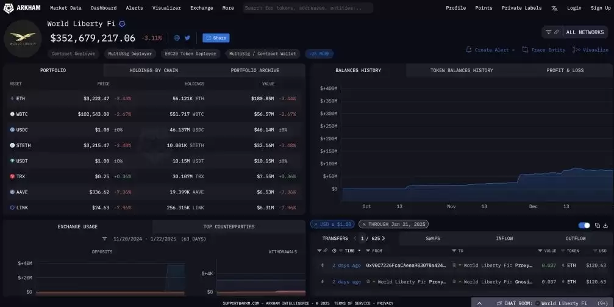Click the network filter icon beside All Networks
Viewport: 614px width, 307px height.
pyautogui.click(x=549, y=32)
